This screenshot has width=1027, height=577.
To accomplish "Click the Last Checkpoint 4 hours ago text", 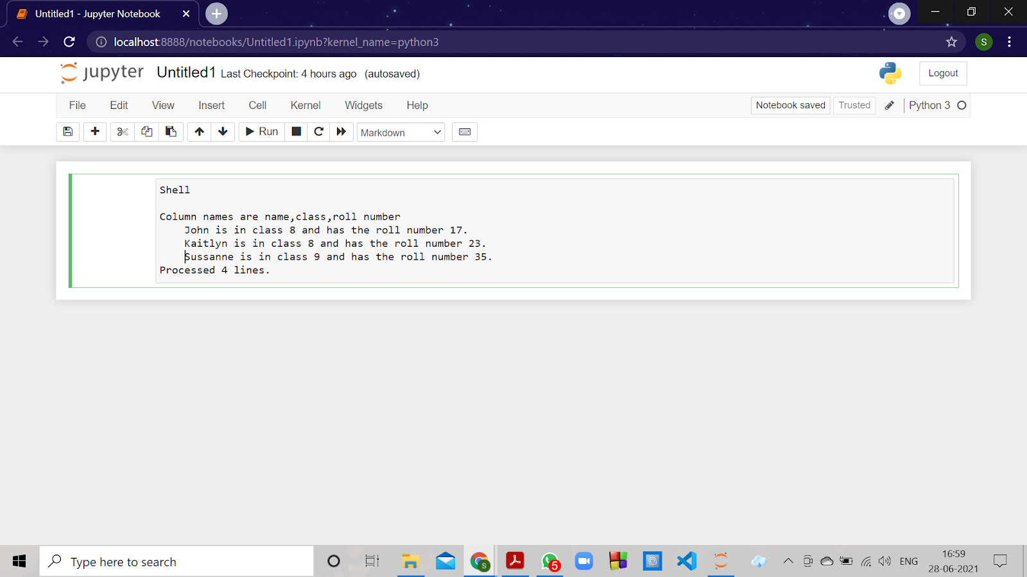I will pos(288,74).
